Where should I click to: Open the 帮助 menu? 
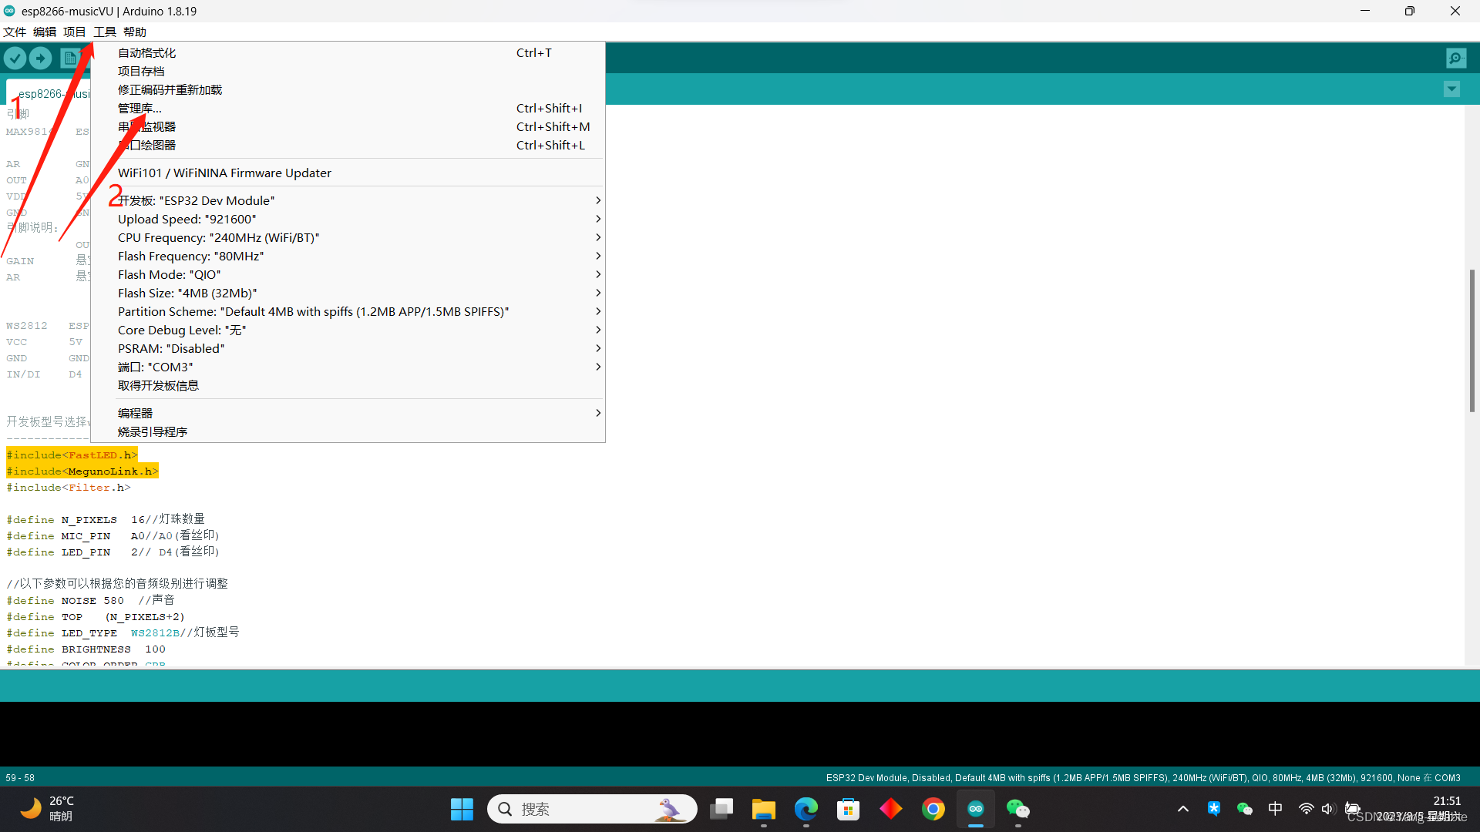pos(134,32)
